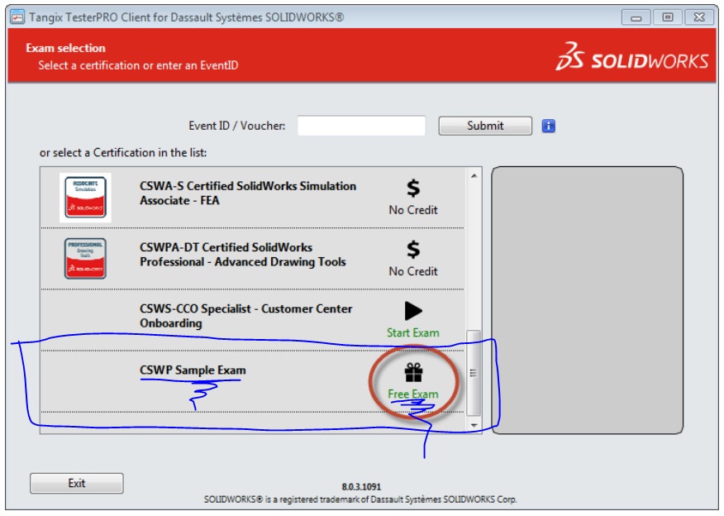Select "CSWA-S Certified SolidWorks Simulation Associate - FEA"

tap(248, 193)
